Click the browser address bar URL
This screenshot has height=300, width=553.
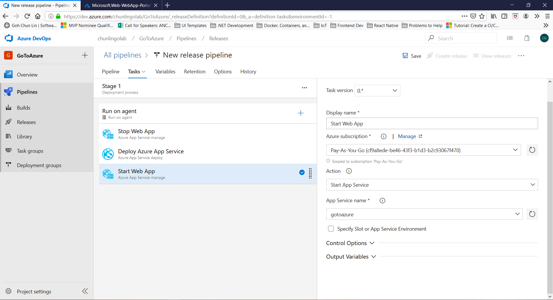click(198, 16)
